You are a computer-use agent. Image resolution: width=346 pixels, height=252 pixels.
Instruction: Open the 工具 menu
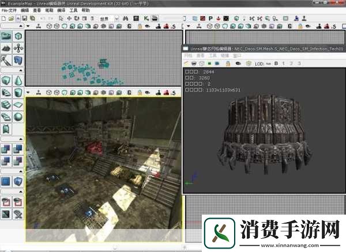pos(73,10)
